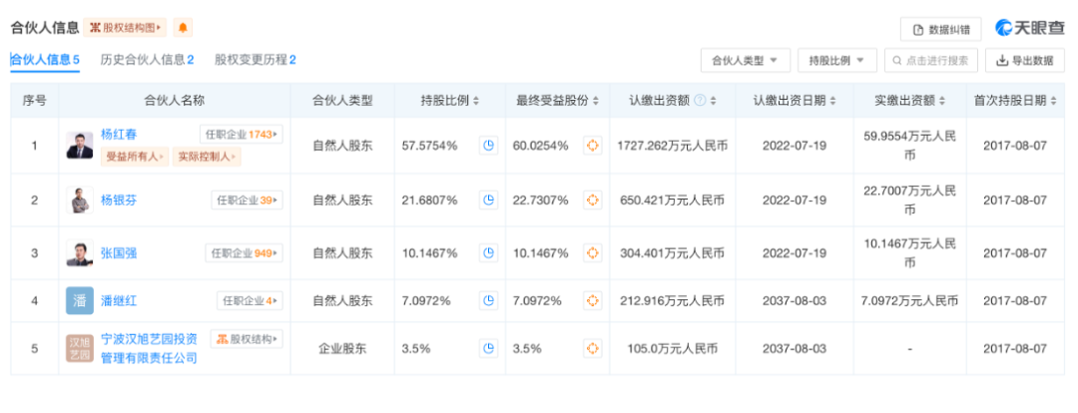Image resolution: width=1078 pixels, height=413 pixels.
Task: Click the orange notification bell icon
Action: [183, 28]
